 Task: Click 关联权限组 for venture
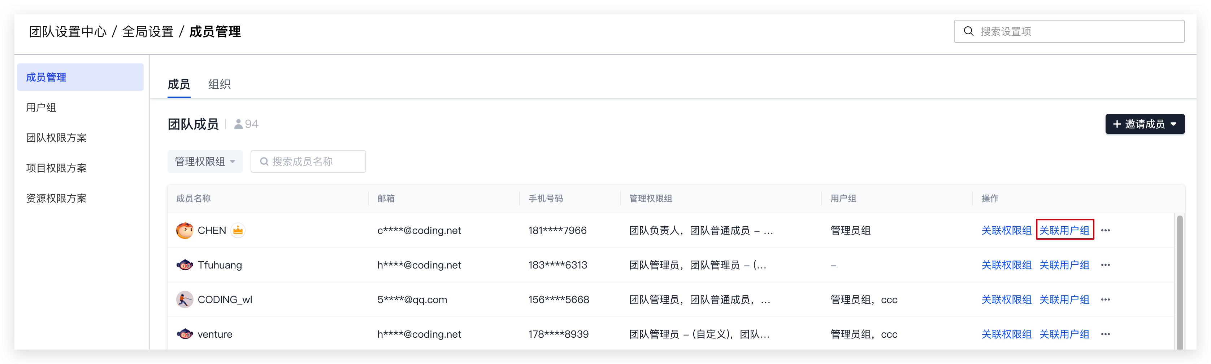point(1007,334)
